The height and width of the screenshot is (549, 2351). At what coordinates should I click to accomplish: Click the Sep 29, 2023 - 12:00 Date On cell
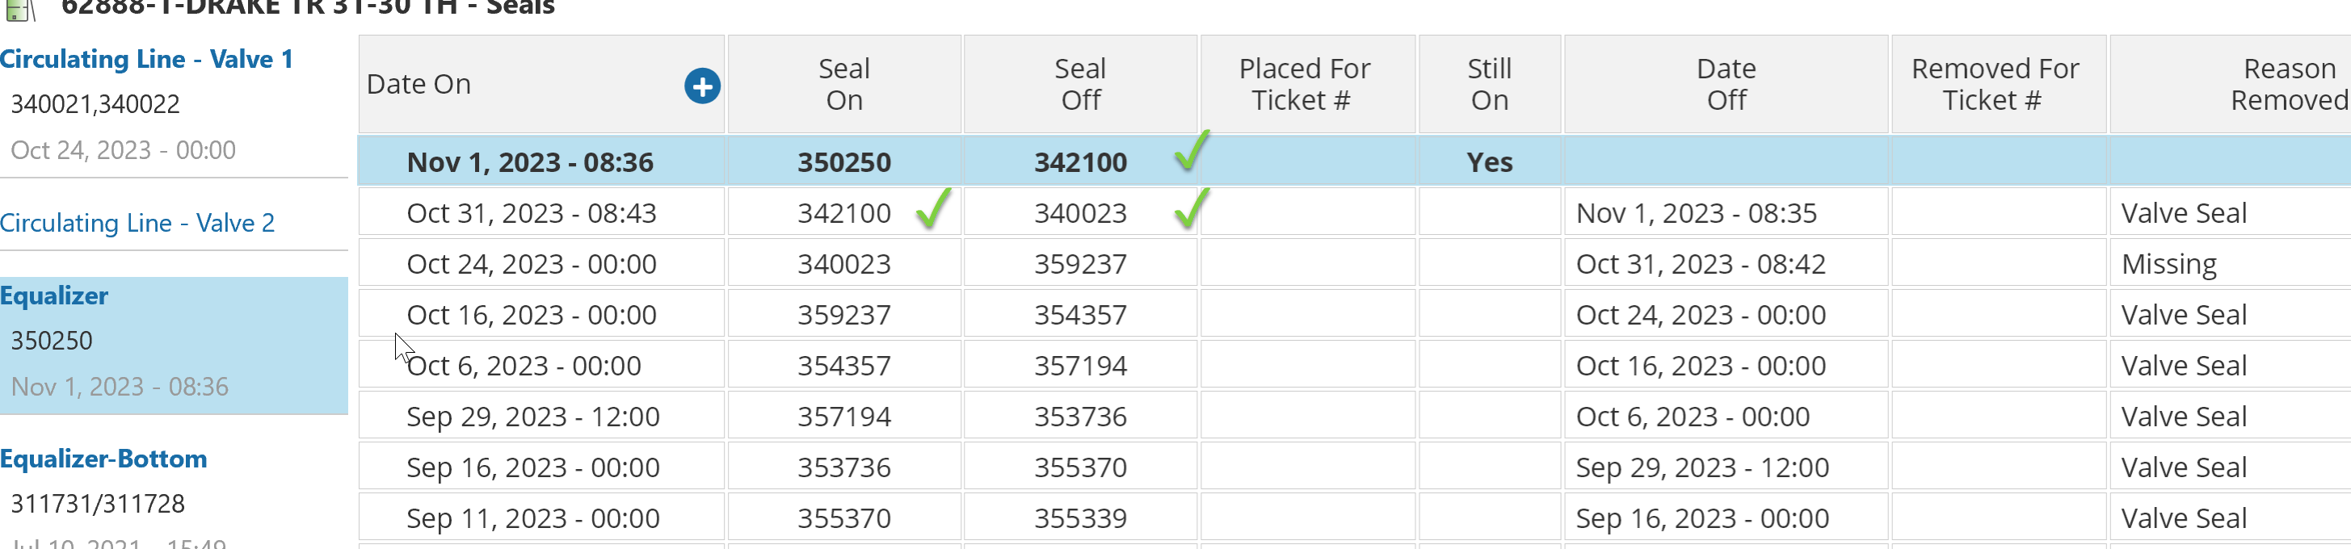pyautogui.click(x=532, y=417)
